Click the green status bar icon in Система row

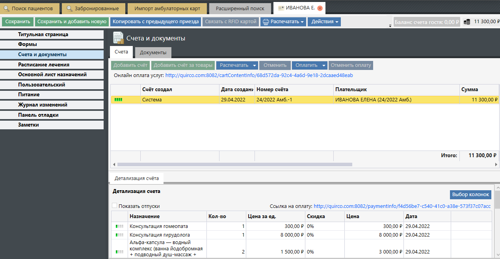(118, 100)
